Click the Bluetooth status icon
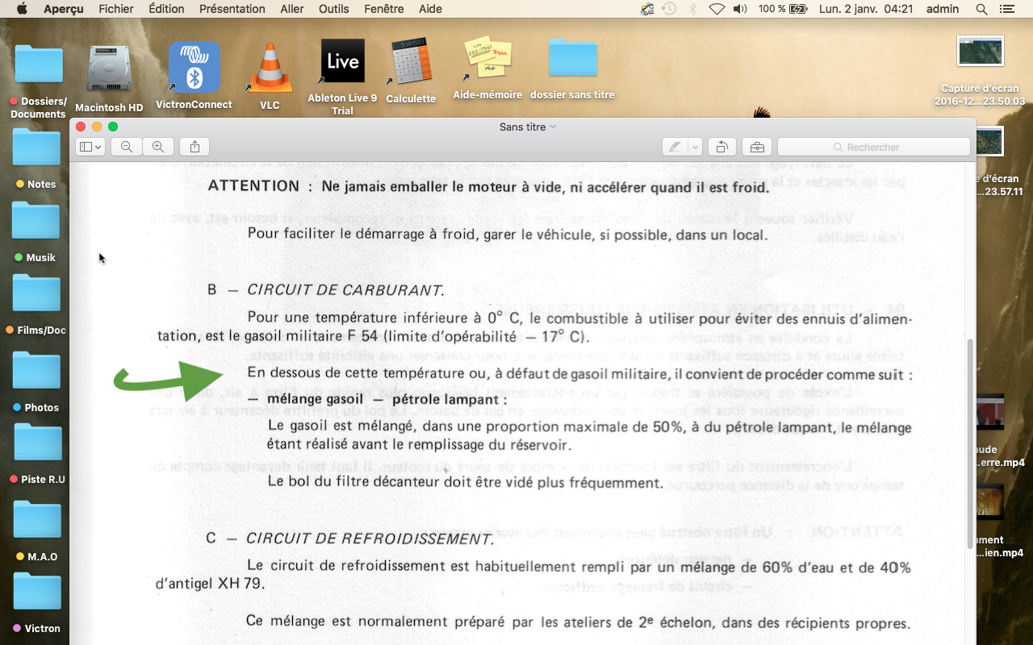Screen dimensions: 1033x645 (x=692, y=9)
